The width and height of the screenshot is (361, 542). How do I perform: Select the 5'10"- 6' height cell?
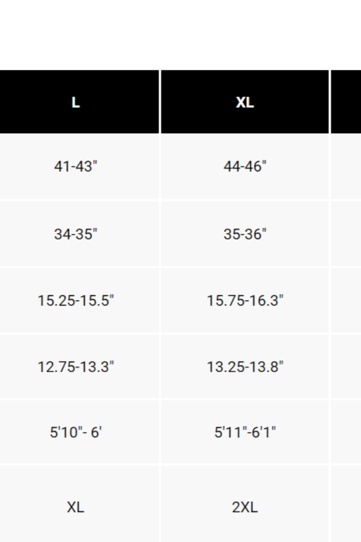click(x=75, y=432)
